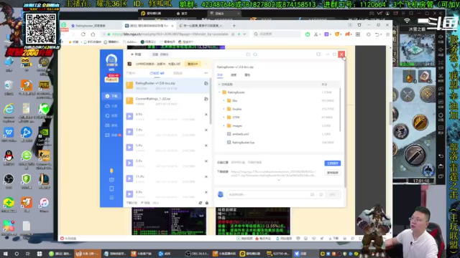The image size is (460, 258).
Task: Remove the 5.flv entry with its X
Action: click(206, 145)
